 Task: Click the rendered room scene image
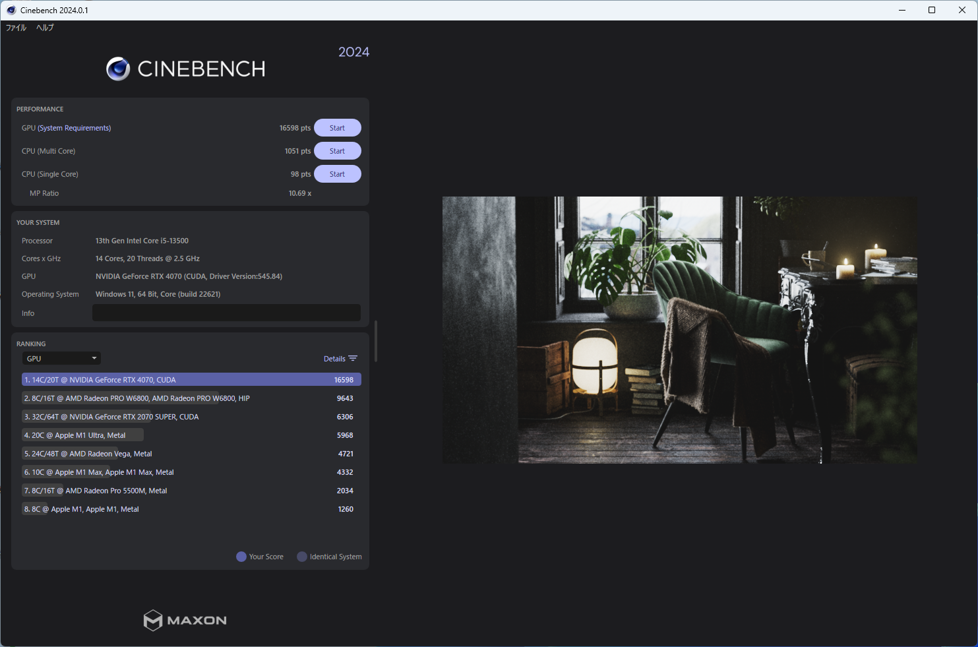tap(679, 330)
